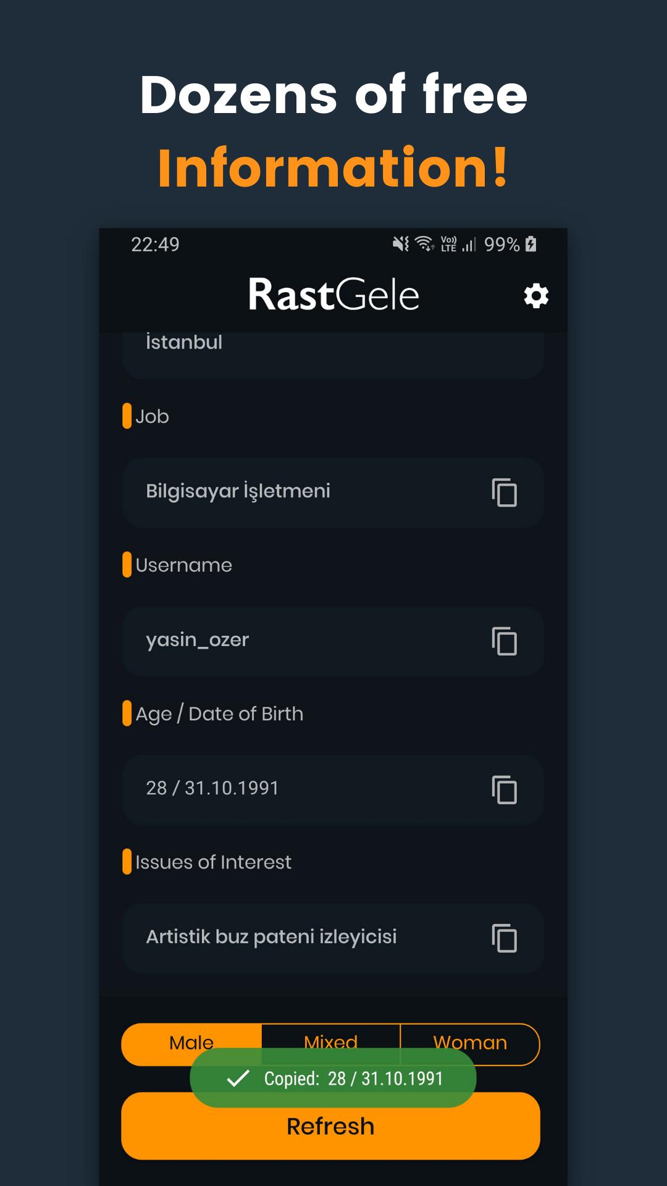Tap the battery charging icon

click(x=531, y=245)
